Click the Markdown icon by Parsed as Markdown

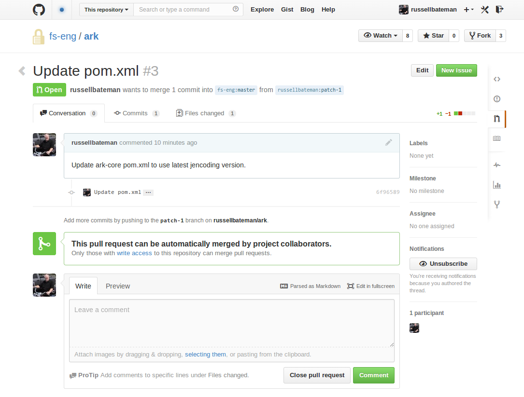(283, 286)
